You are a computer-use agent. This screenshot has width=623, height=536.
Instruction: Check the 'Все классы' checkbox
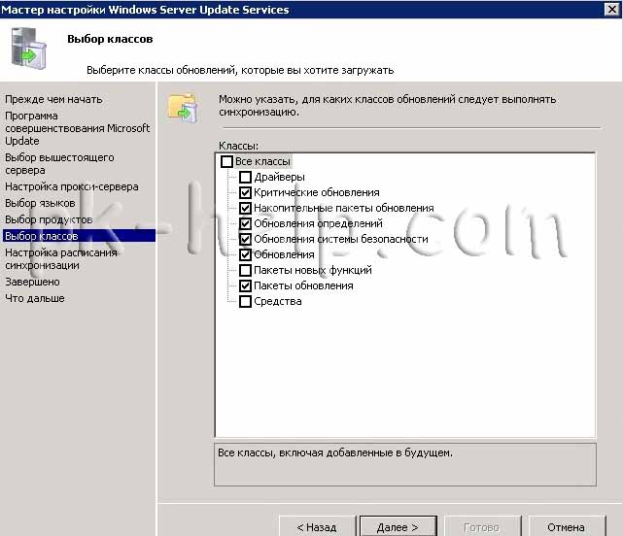coord(226,161)
